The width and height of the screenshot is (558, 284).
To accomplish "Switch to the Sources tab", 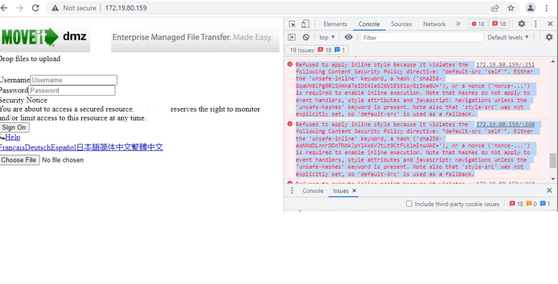I will [x=401, y=24].
